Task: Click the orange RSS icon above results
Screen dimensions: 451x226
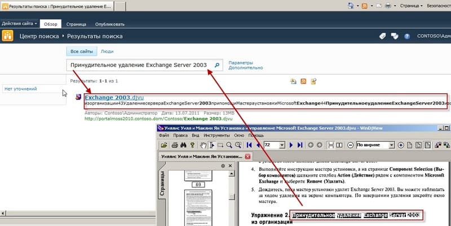Action: tap(303, 82)
